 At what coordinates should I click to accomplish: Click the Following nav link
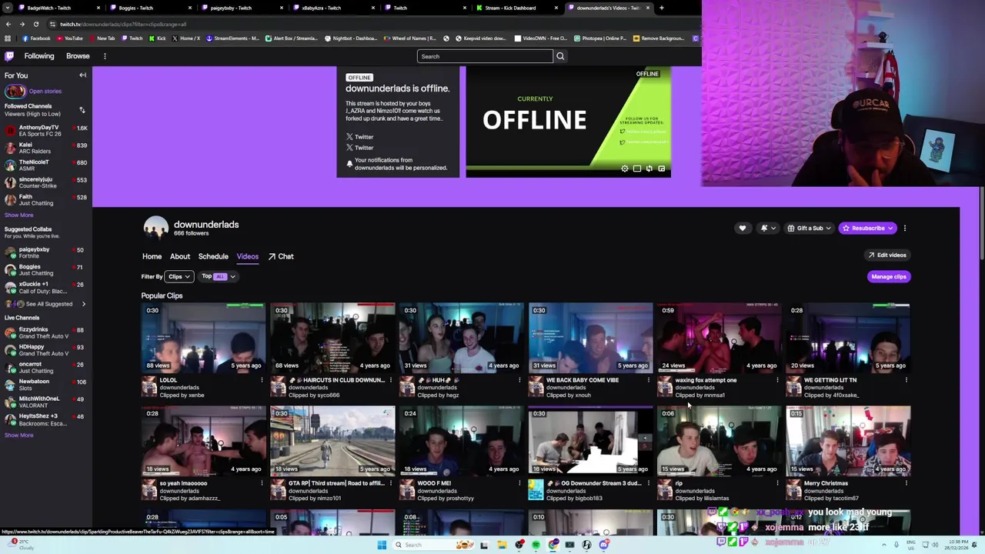[39, 56]
